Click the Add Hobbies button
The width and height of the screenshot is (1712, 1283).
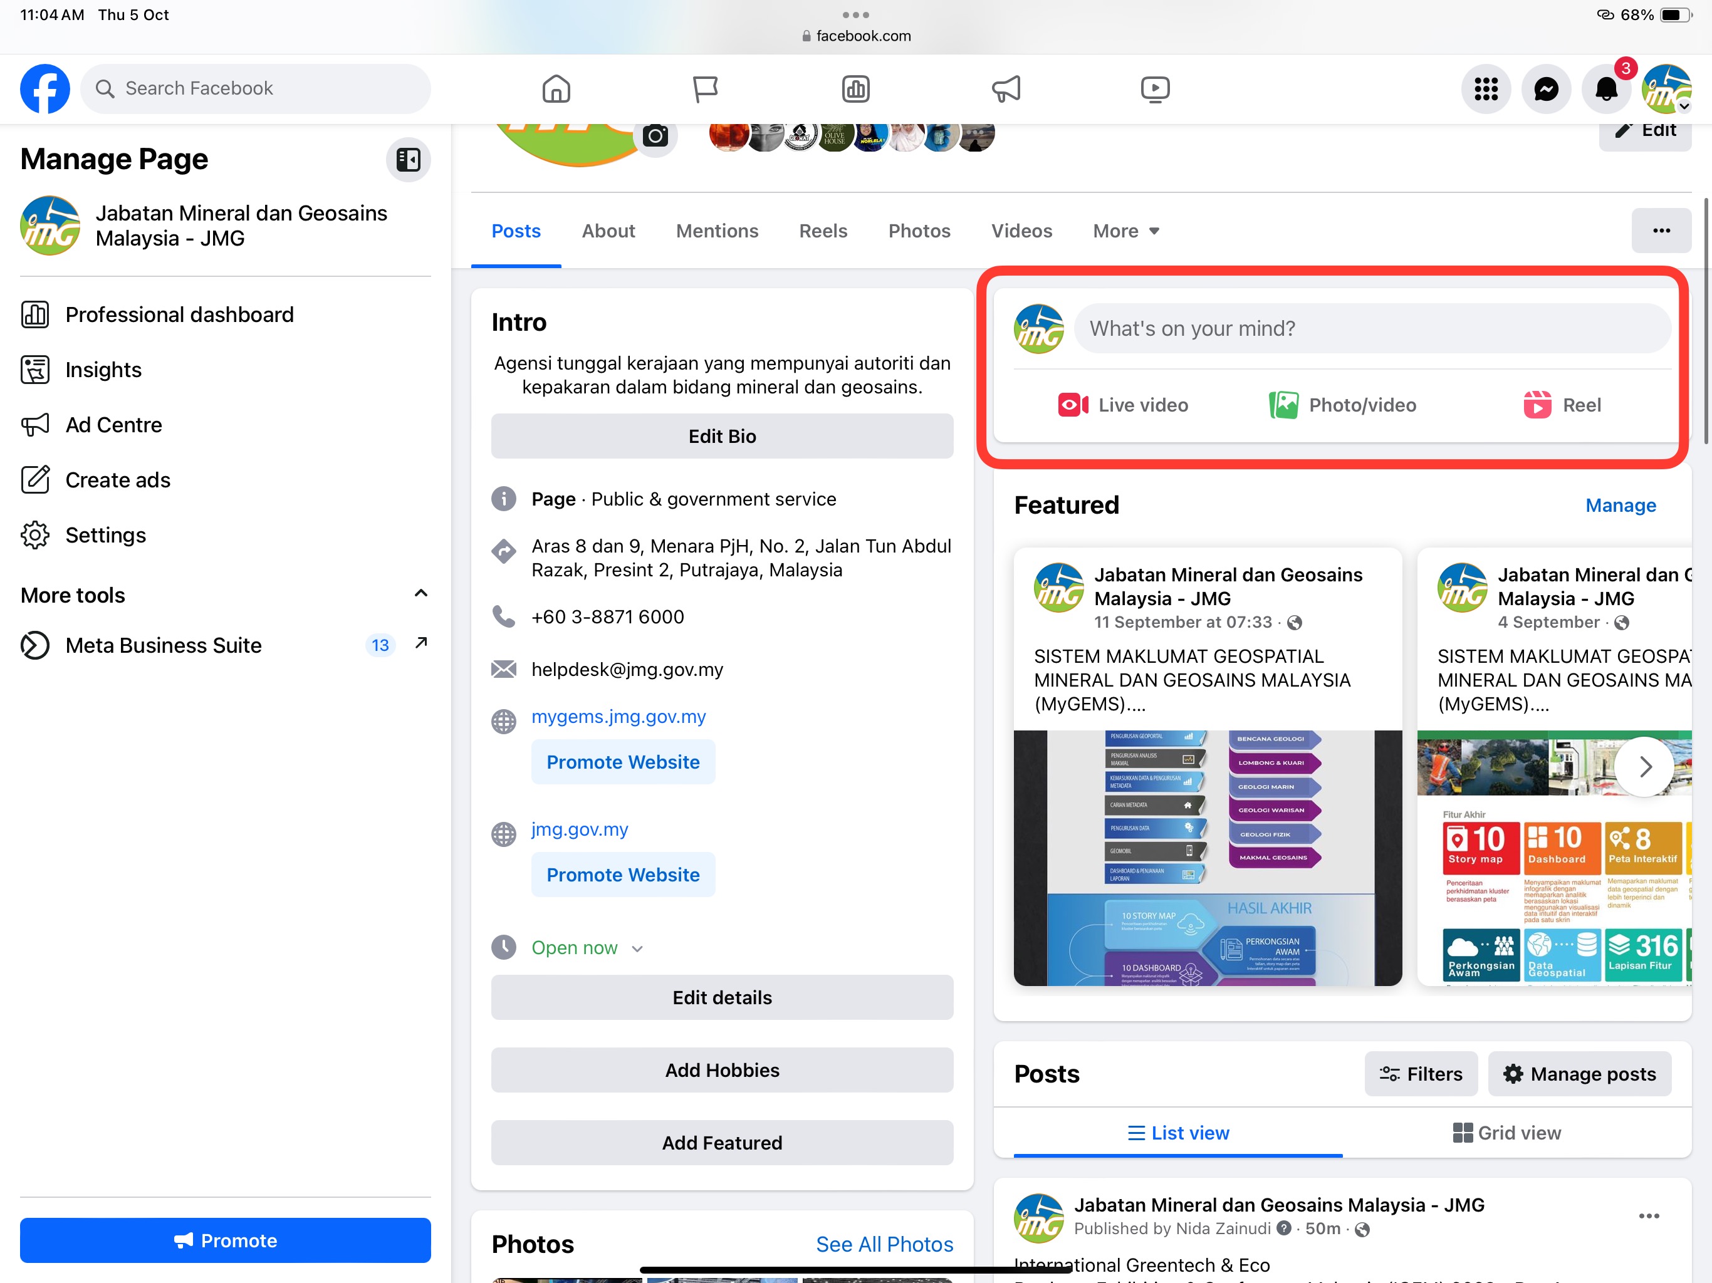pyautogui.click(x=721, y=1069)
